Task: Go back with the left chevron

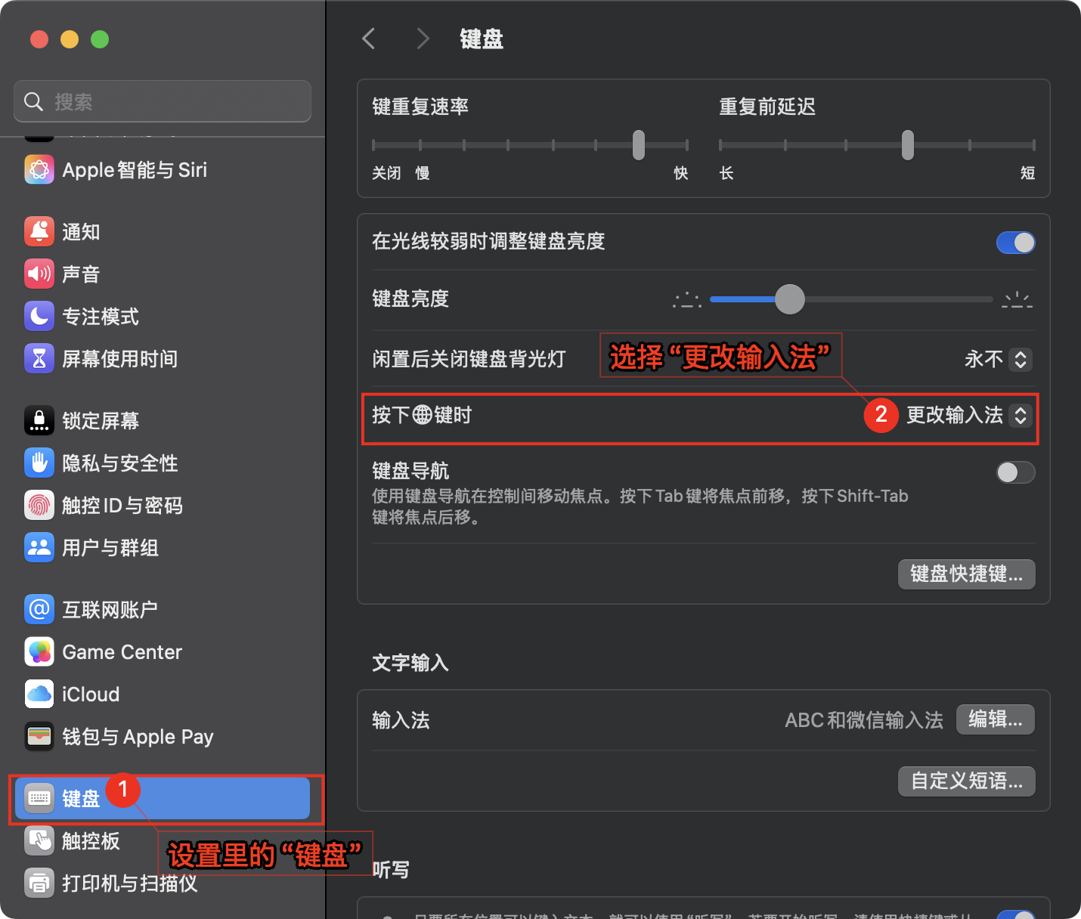Action: click(369, 39)
